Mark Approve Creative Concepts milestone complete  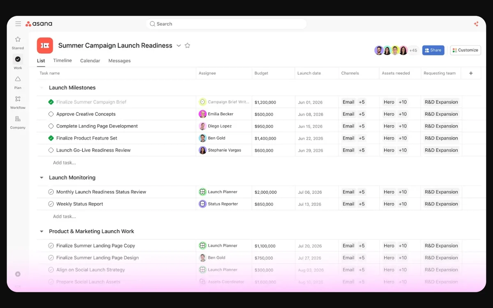pyautogui.click(x=51, y=114)
